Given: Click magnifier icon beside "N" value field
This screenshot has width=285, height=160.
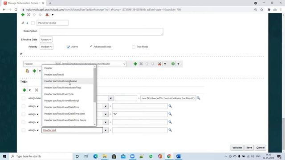Looking at the screenshot, I should (170, 114).
